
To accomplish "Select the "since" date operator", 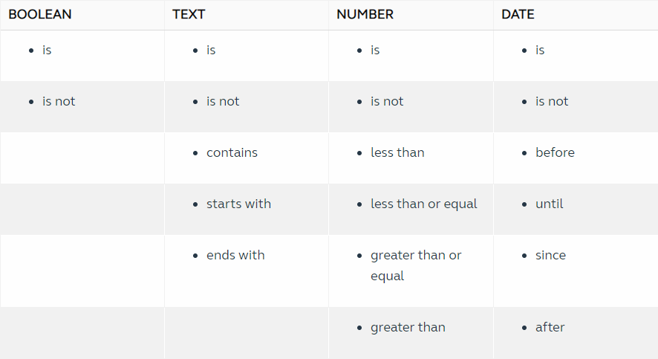I will pos(550,256).
